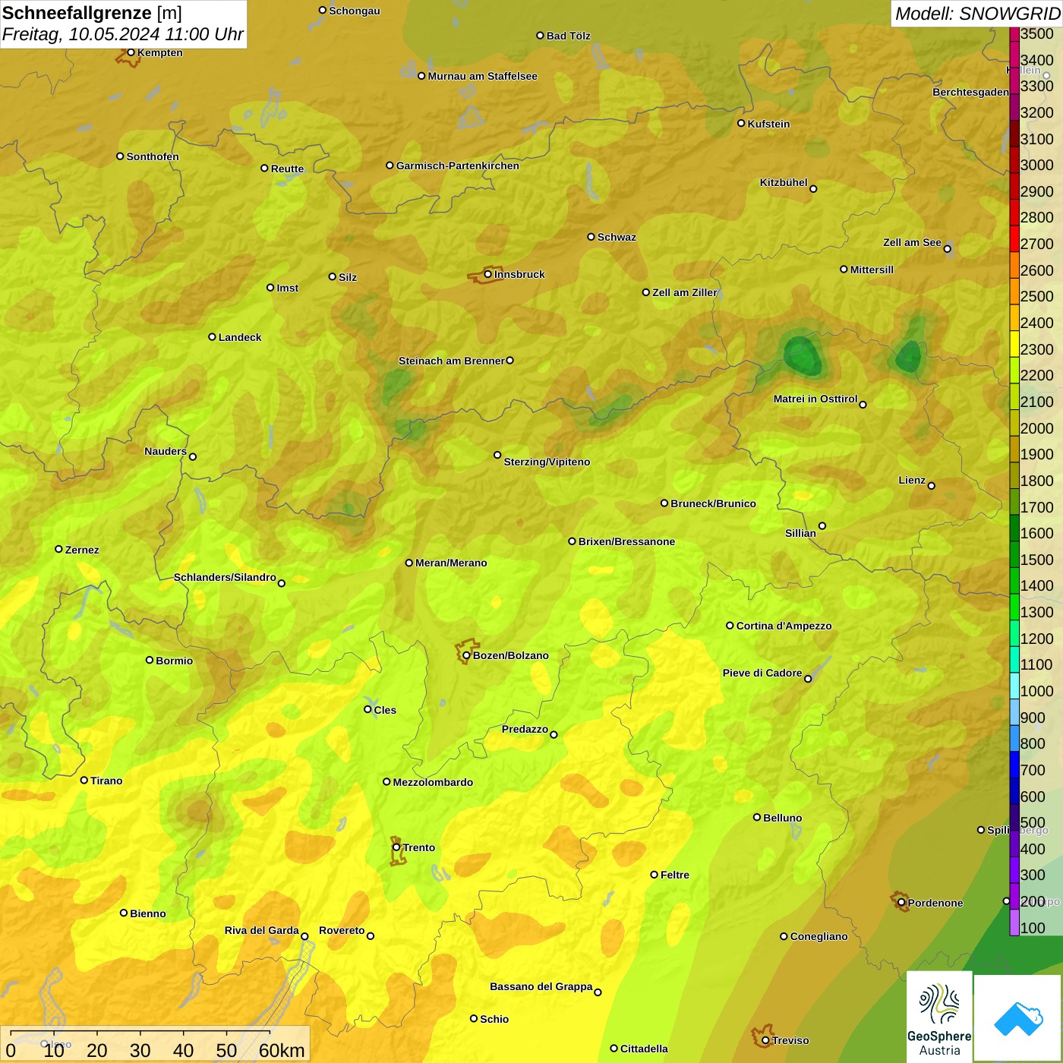Click the GeoSphere Austria logo
1063x1063 pixels.
[x=939, y=1016]
